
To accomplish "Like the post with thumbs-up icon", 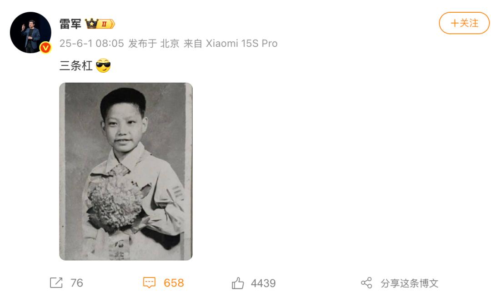I will point(238,283).
